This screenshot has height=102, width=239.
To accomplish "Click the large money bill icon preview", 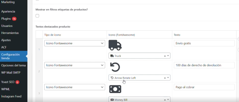I will pyautogui.click(x=115, y=89).
